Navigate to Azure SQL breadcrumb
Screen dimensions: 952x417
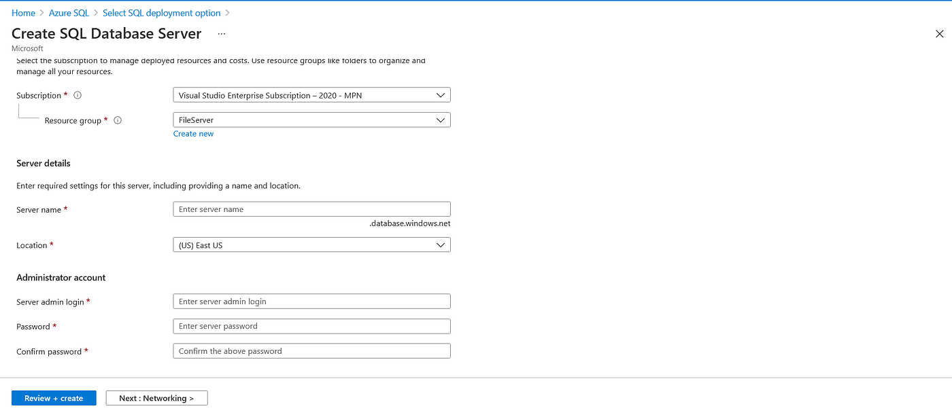tap(69, 12)
